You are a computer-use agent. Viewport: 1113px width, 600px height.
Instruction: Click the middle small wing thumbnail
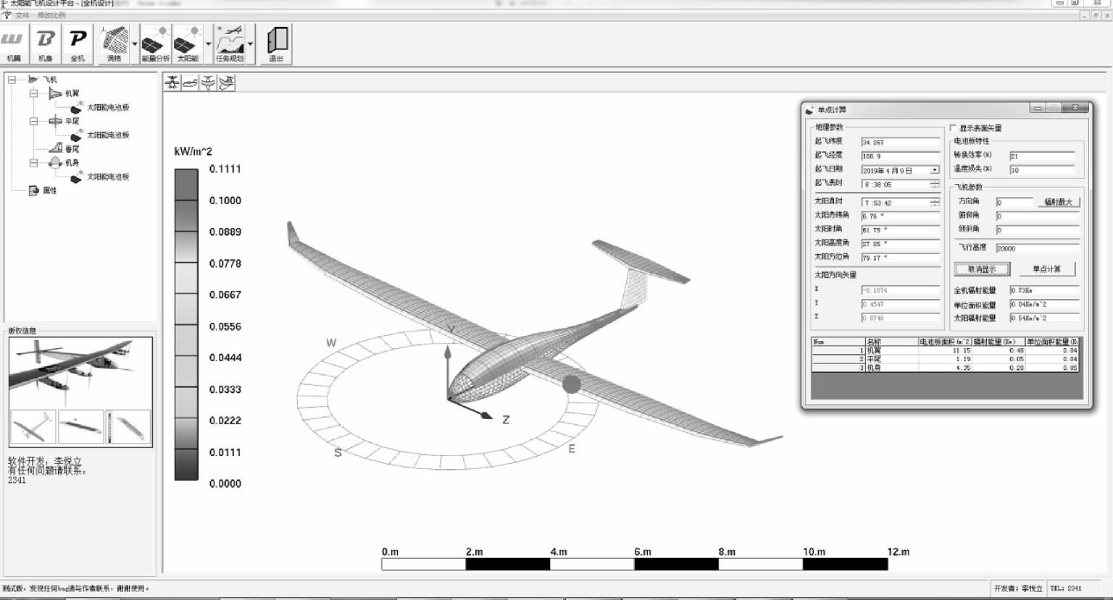(x=80, y=426)
